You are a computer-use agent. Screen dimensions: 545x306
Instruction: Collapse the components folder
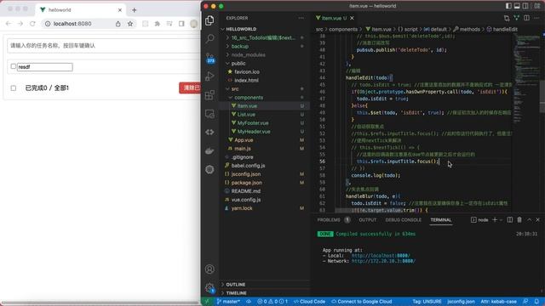[231, 98]
